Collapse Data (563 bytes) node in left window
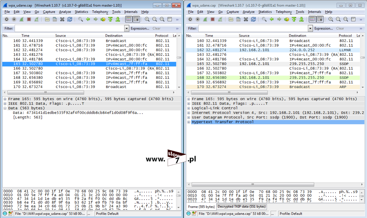Screen dimensions: 367x218 (5, 108)
